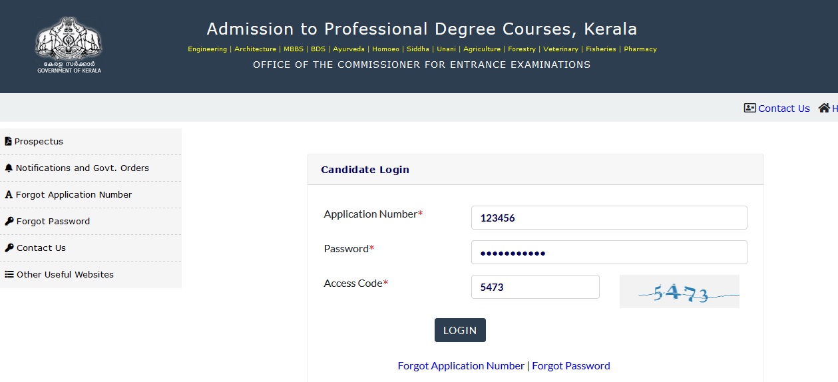This screenshot has height=382, width=838.
Task: Click the LOGIN button
Action: pos(460,330)
